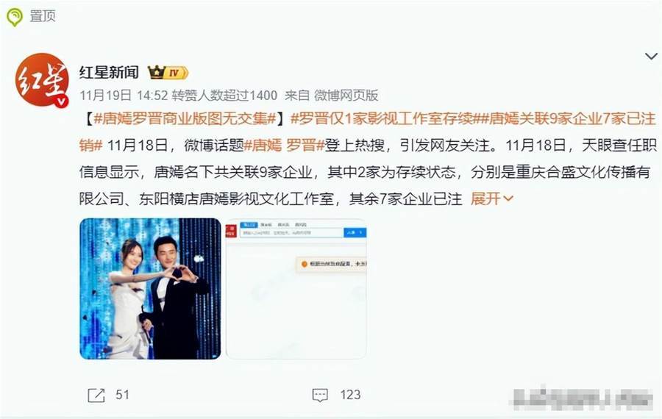Click the repost count 51
The width and height of the screenshot is (662, 419).
122,395
